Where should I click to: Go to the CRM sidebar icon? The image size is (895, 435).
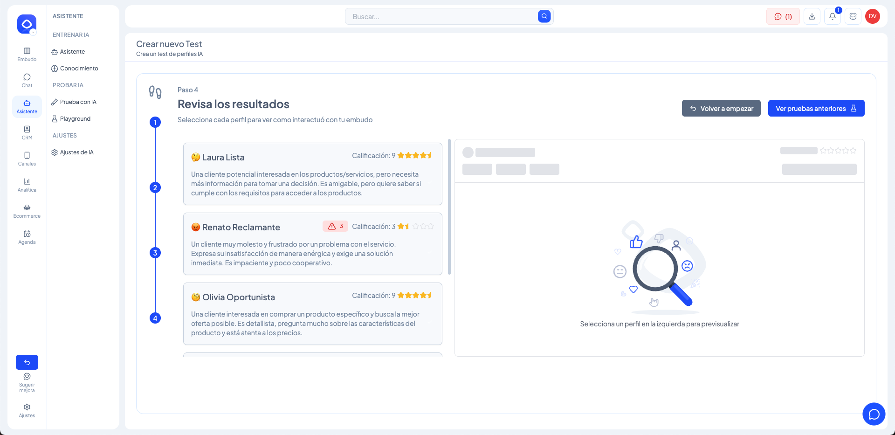pos(27,132)
